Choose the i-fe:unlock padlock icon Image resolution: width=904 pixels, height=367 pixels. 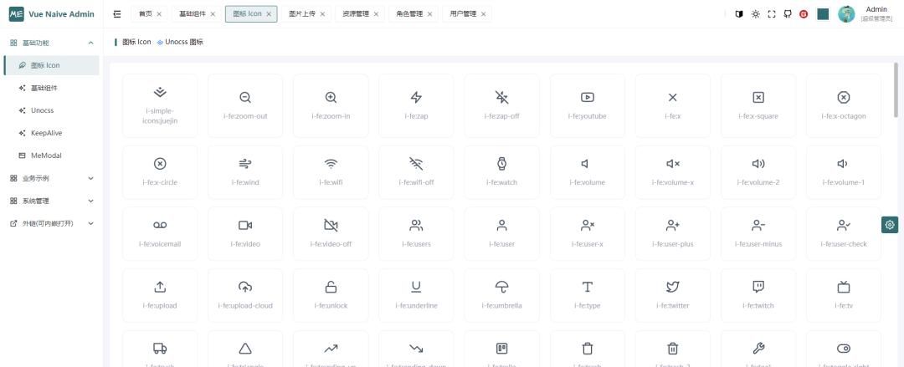(331, 287)
